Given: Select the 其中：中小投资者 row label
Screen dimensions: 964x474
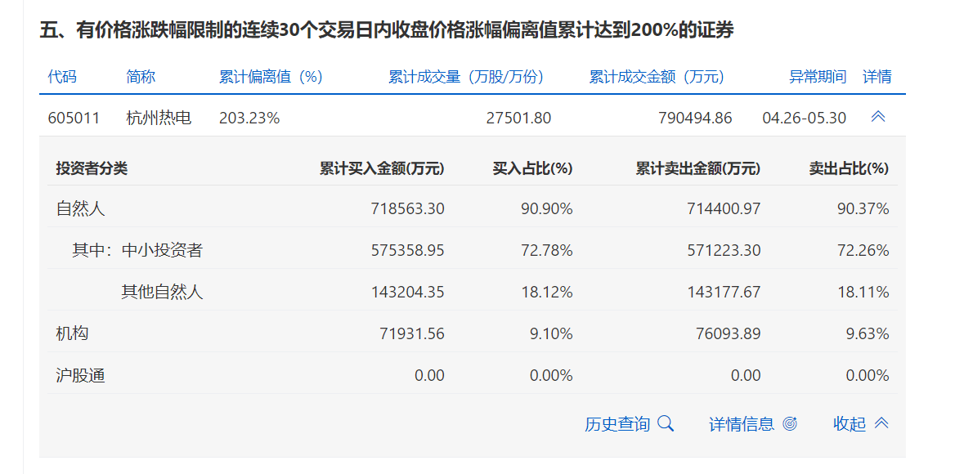Looking at the screenshot, I should (x=137, y=250).
